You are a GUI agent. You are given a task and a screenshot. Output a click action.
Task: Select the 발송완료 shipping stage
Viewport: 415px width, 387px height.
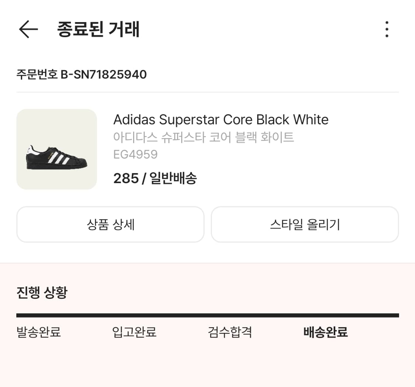coord(38,332)
